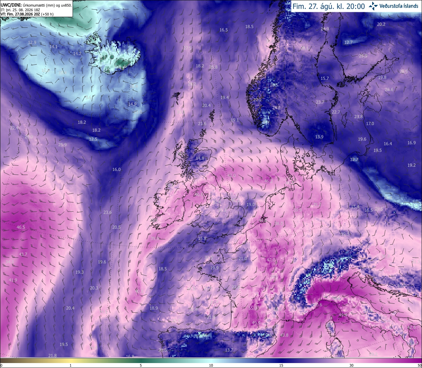Click the 16.0 value west of Ireland

(116, 170)
